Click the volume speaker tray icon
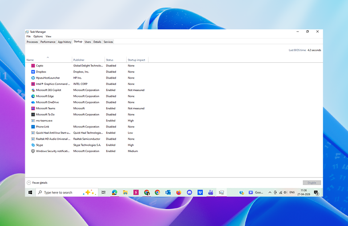 click(x=285, y=192)
